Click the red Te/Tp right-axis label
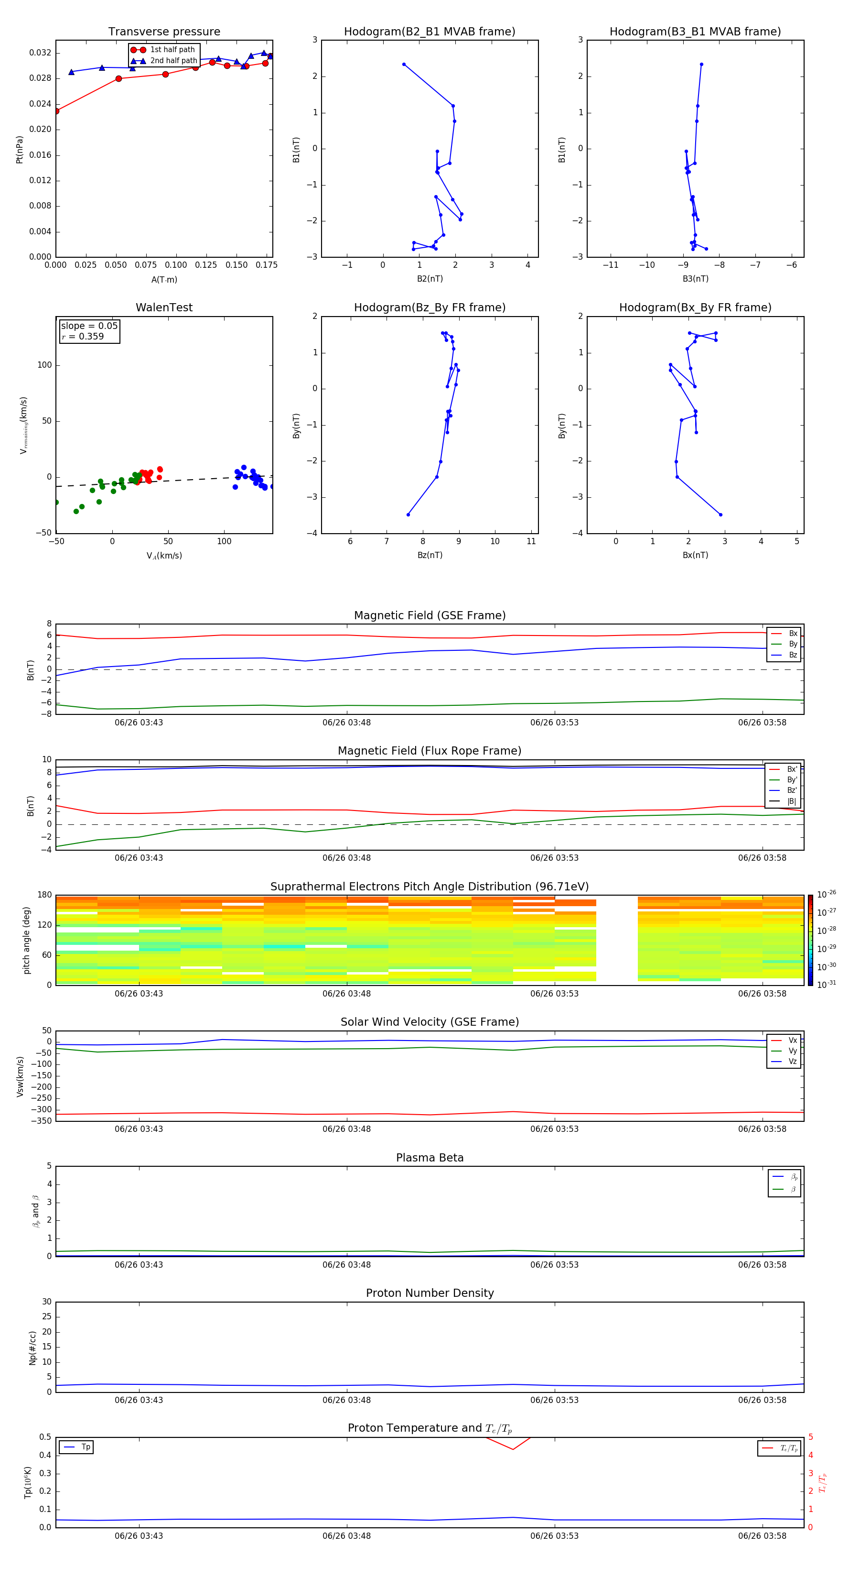860x1578 pixels. 822,1482
